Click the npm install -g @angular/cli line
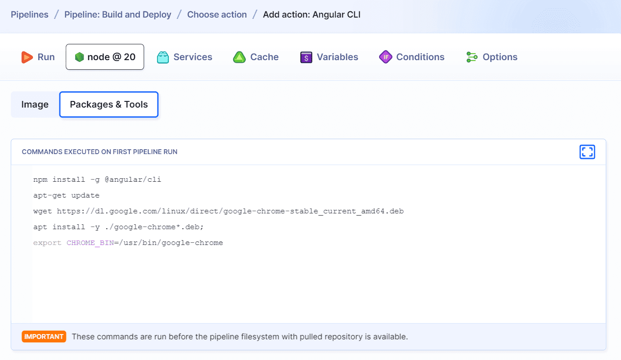 pyautogui.click(x=97, y=180)
